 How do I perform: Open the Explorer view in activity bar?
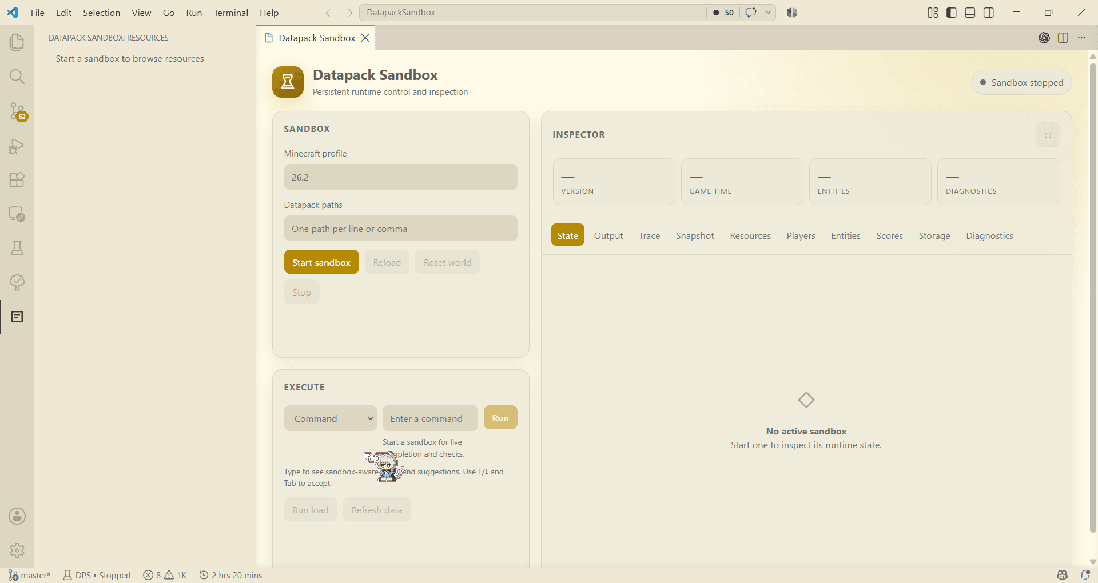(17, 42)
